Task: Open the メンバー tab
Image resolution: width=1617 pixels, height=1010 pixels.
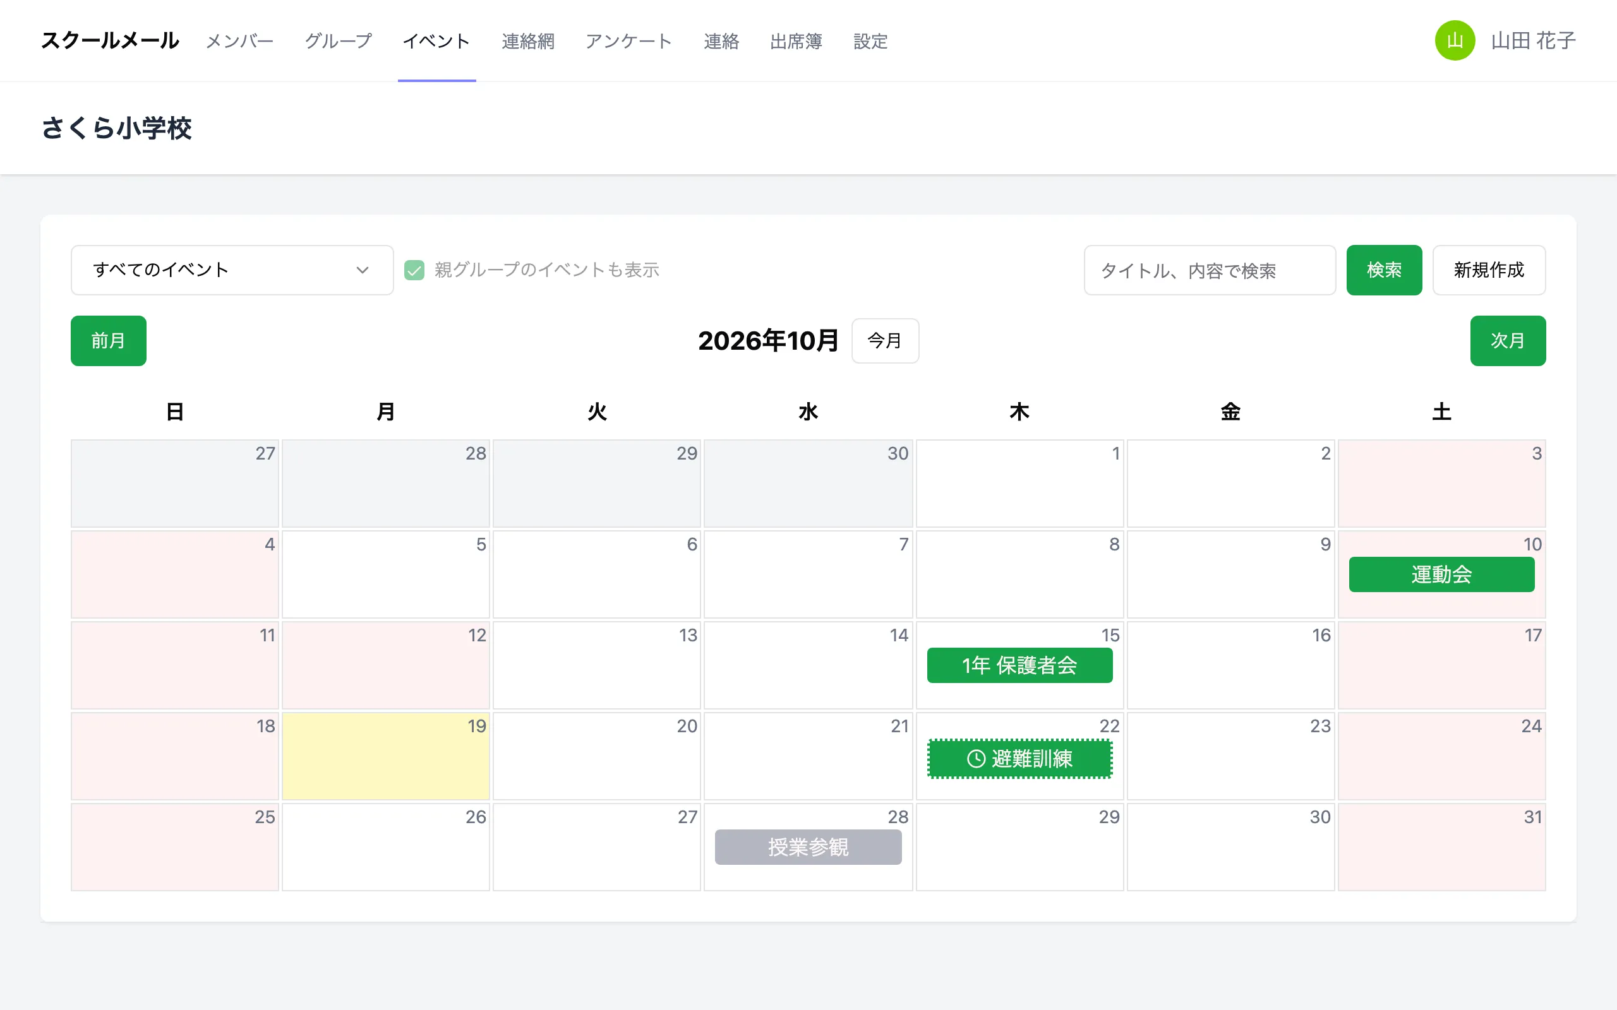Action: (x=239, y=41)
